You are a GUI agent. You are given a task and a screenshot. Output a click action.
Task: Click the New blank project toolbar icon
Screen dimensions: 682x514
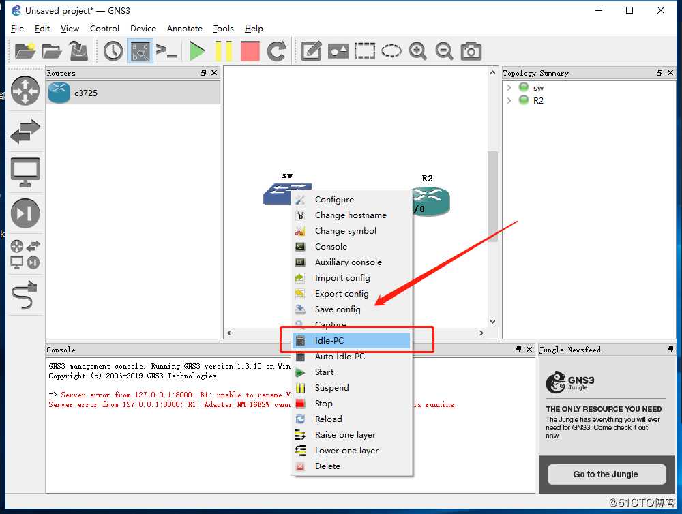point(25,51)
